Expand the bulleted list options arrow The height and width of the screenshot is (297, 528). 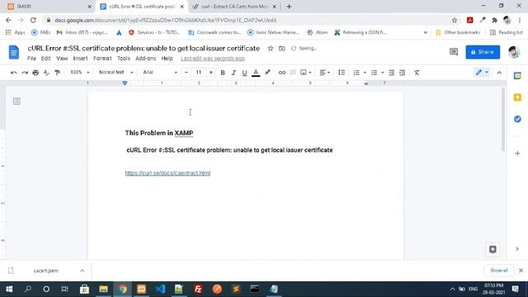click(x=383, y=73)
